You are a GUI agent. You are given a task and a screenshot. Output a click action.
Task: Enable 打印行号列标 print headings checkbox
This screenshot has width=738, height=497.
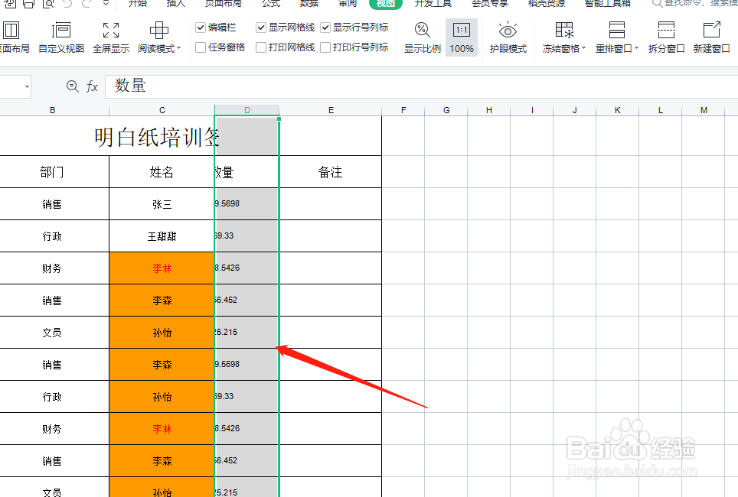[x=325, y=47]
